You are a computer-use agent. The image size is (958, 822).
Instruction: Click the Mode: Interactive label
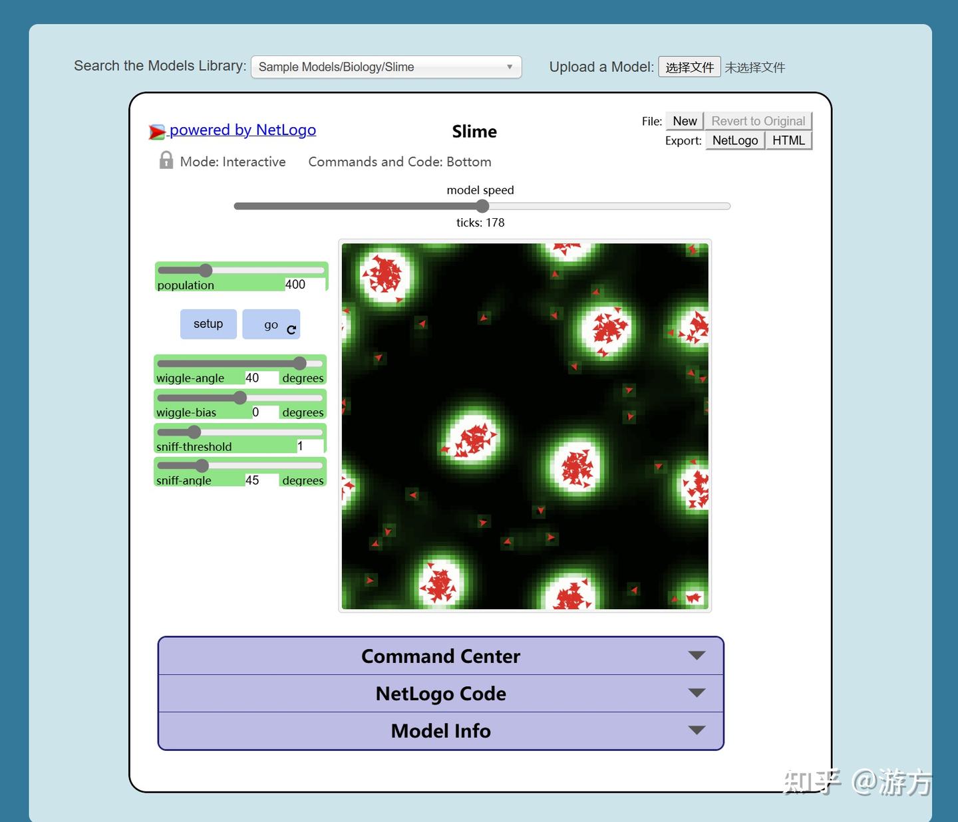click(x=233, y=162)
